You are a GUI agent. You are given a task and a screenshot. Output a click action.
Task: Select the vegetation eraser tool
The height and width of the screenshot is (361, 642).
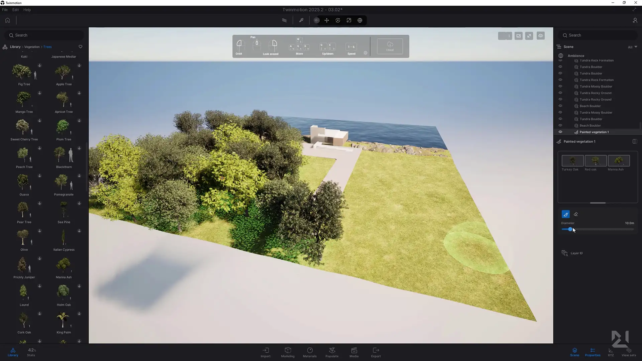[x=576, y=214]
